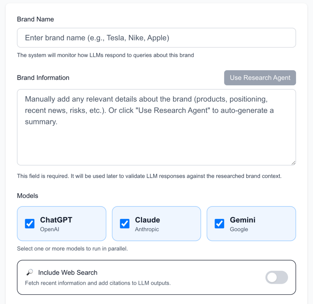Click the "Select one or more models" helper text
The width and height of the screenshot is (313, 304).
coord(72,249)
